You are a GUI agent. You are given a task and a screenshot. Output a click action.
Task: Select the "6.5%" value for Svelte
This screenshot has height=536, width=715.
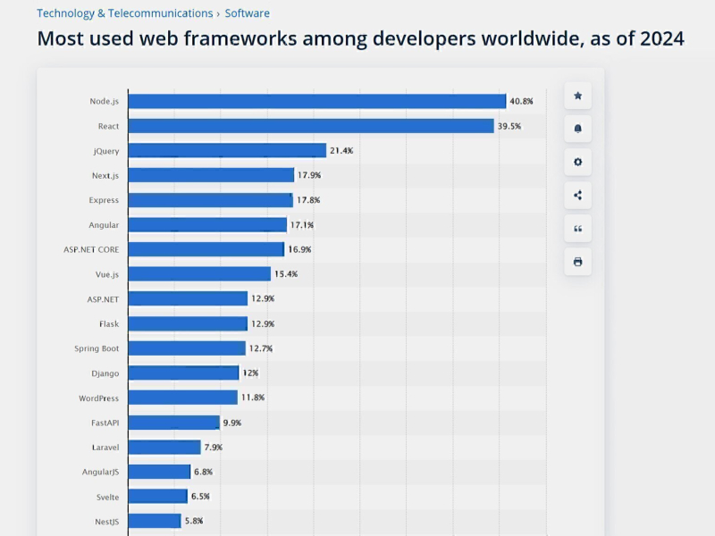coord(200,497)
